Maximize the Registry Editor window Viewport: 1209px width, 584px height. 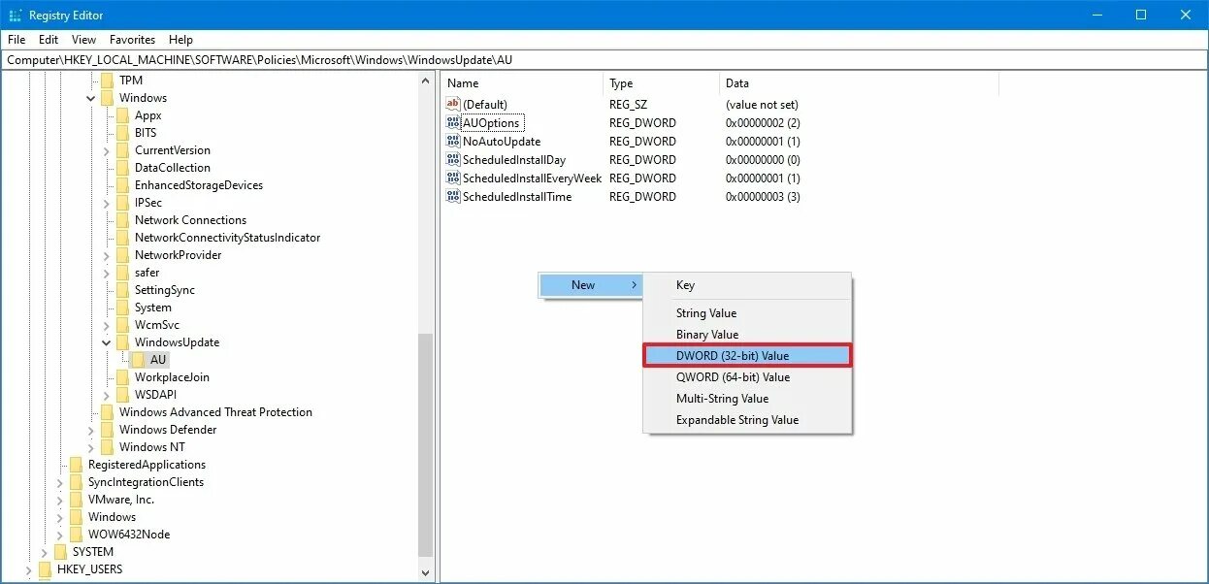(1141, 15)
